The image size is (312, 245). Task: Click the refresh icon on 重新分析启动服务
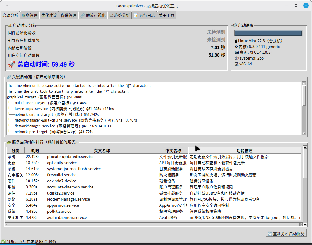pos(270,234)
